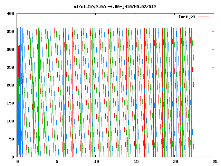This screenshot has height=166, width=221.
Task: Click x-axis label 15
Action: tap(136, 162)
